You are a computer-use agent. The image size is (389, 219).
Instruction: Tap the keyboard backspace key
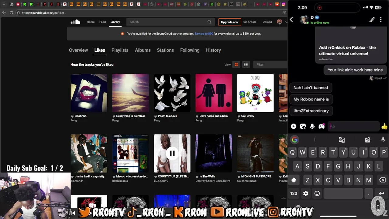point(382,180)
